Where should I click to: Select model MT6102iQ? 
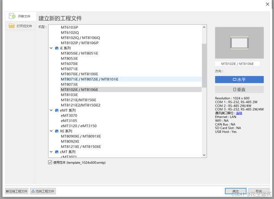[70, 33]
